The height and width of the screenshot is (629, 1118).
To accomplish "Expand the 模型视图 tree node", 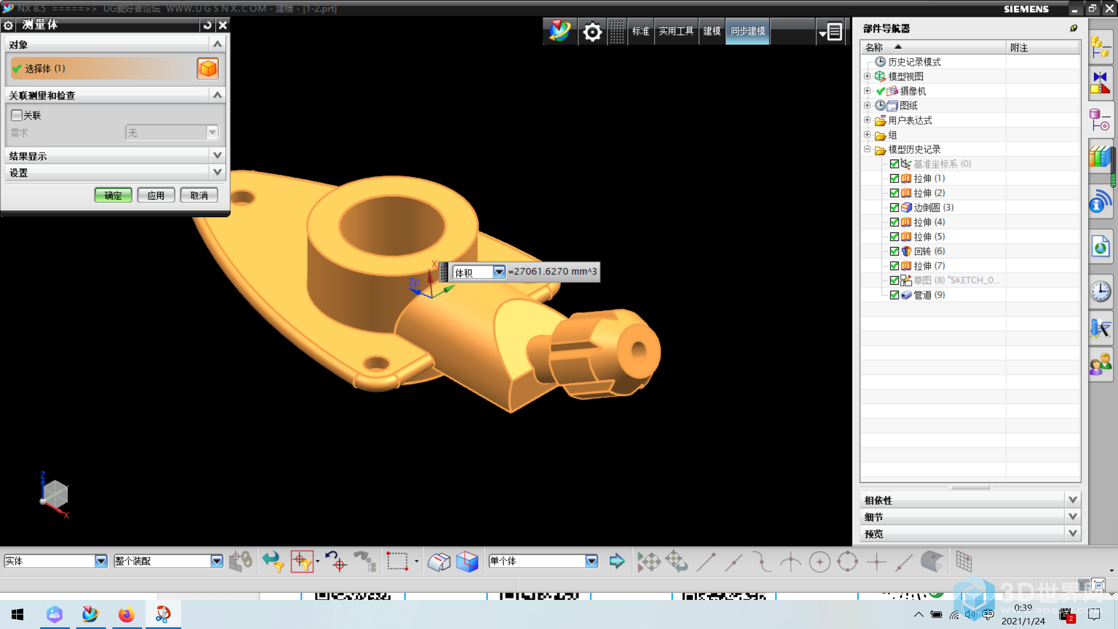I will click(867, 76).
